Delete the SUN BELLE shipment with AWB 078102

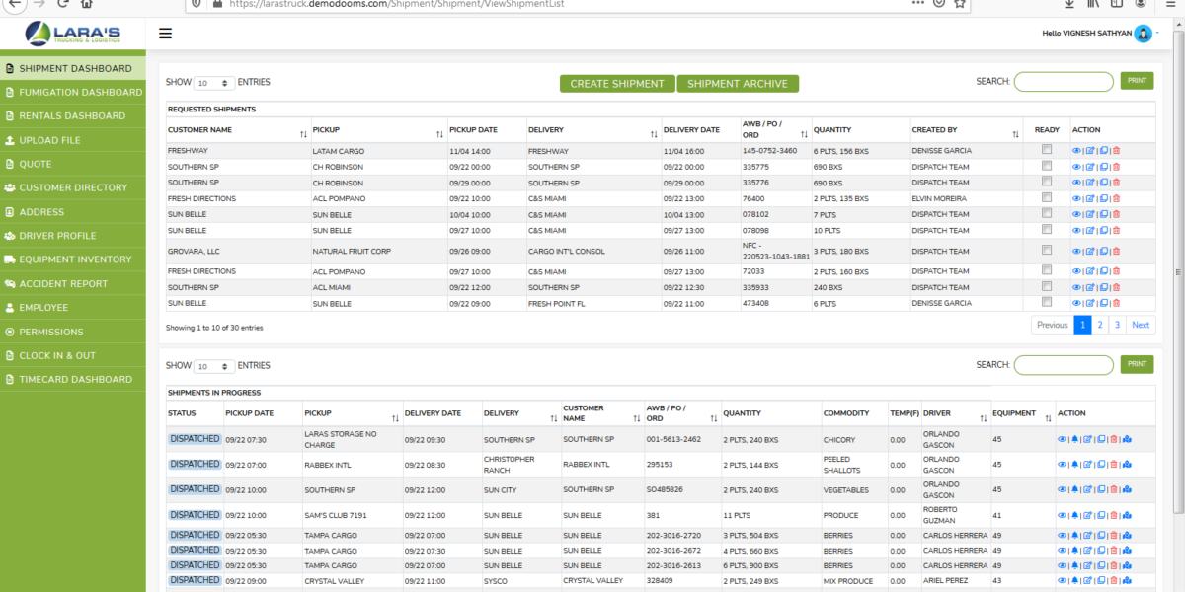click(x=1116, y=214)
